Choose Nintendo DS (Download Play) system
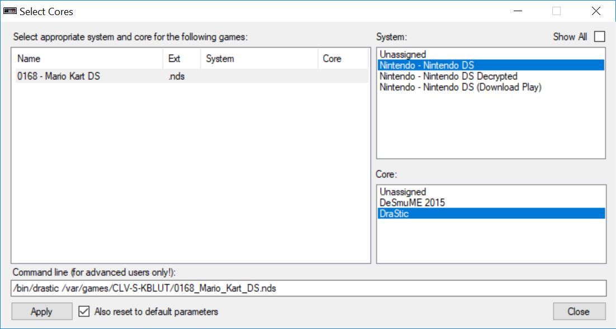This screenshot has width=616, height=329. coord(491,87)
